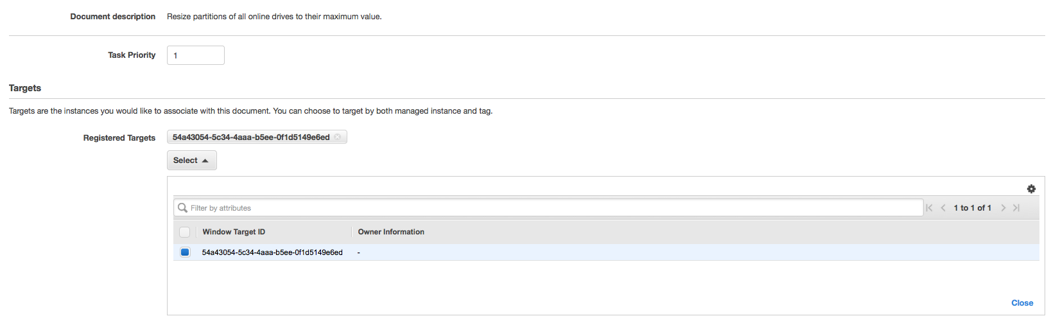Go to next page arrow

(x=1003, y=207)
